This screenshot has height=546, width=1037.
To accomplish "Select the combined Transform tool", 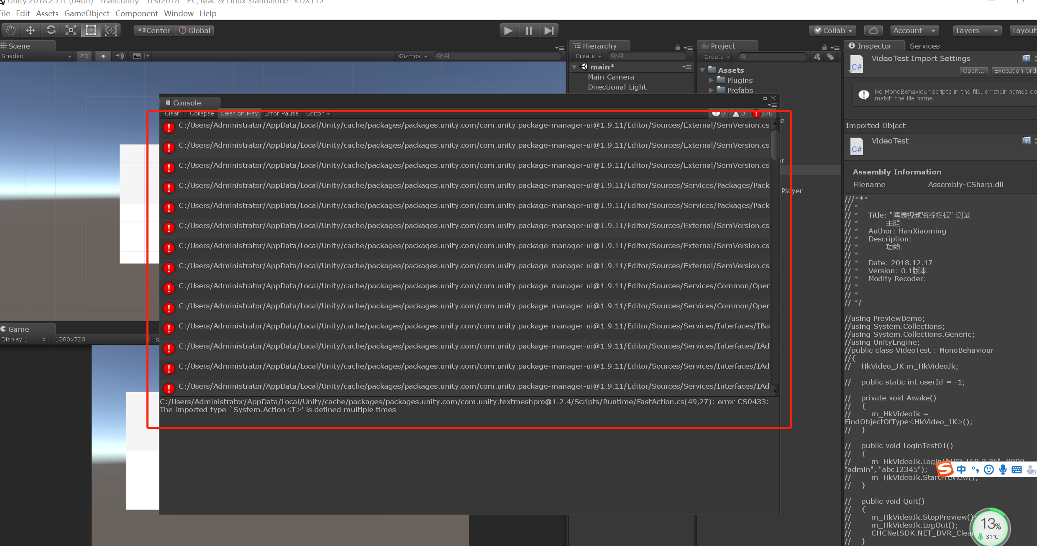I will [x=111, y=30].
